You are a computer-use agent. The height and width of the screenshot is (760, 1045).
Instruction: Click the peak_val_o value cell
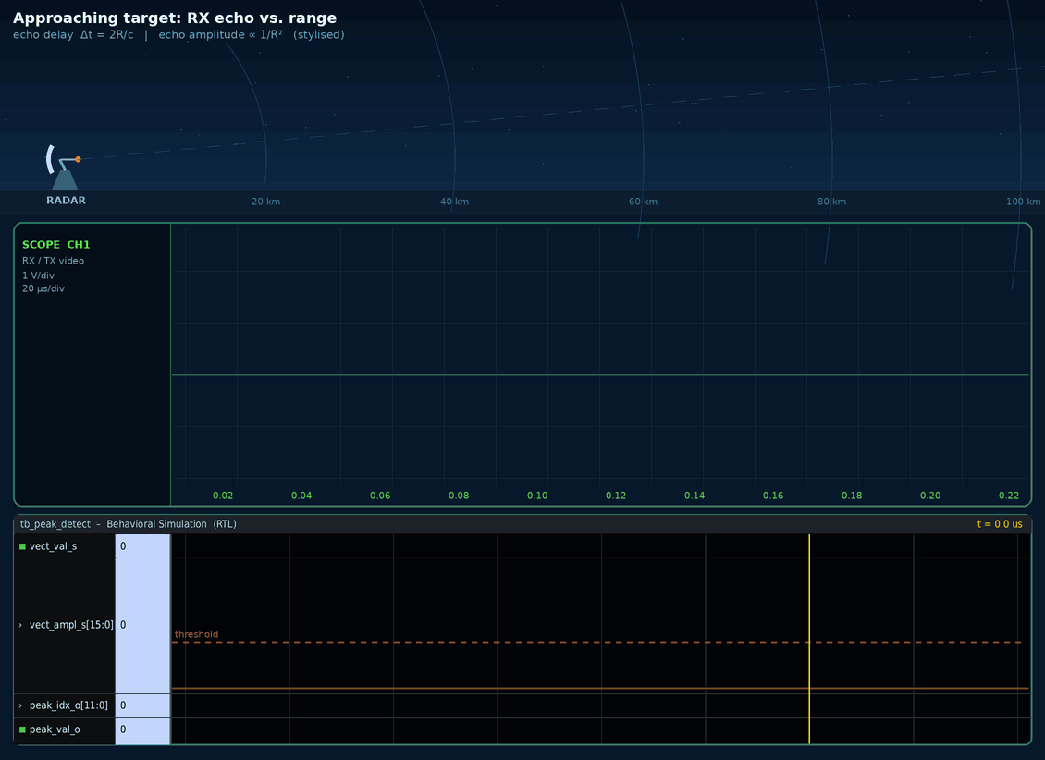142,730
